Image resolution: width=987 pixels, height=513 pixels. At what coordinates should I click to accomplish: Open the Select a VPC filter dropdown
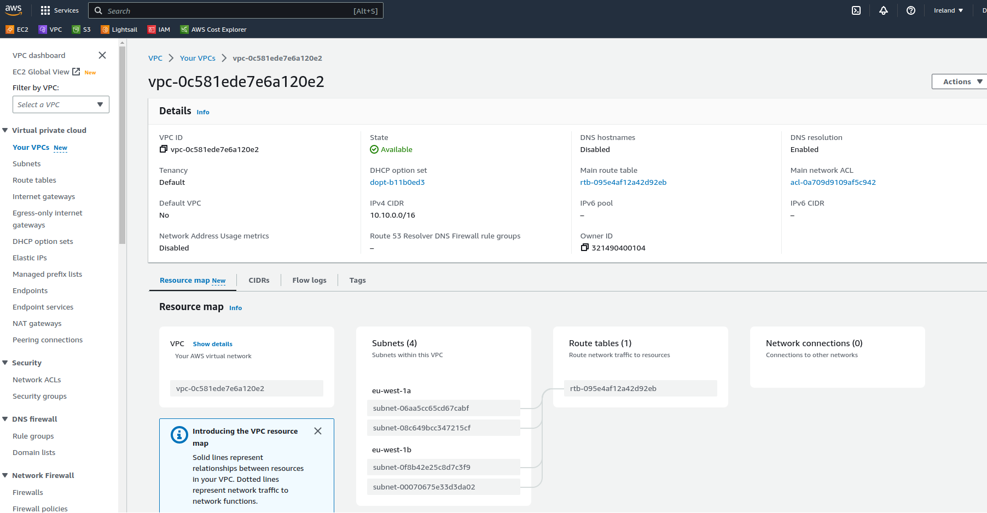(61, 104)
